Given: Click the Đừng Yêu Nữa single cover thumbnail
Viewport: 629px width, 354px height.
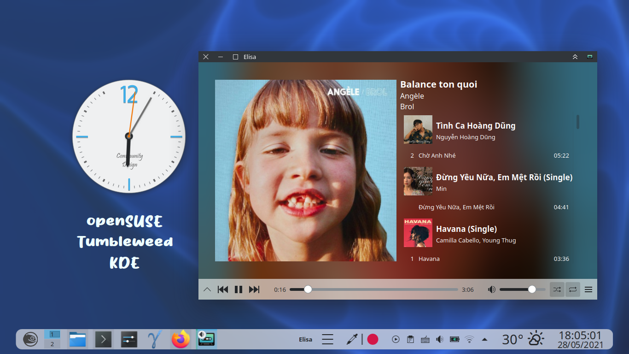Looking at the screenshot, I should [418, 181].
